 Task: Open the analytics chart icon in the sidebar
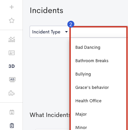12,39
